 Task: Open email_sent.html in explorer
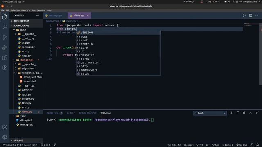[33, 77]
